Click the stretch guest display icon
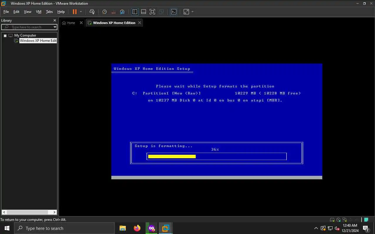The image size is (375, 234). [186, 12]
